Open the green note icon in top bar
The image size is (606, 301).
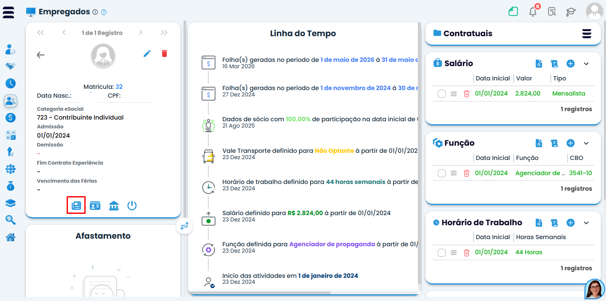pos(513,11)
